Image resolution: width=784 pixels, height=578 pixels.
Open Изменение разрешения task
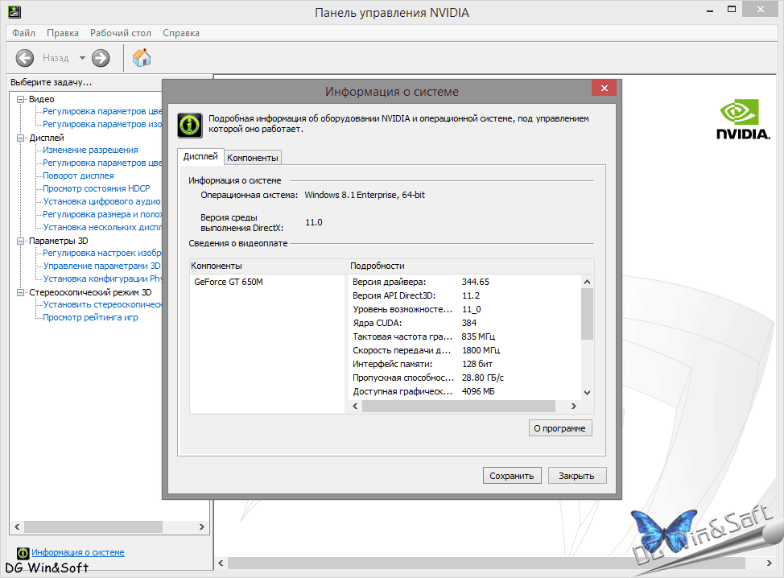pos(90,150)
